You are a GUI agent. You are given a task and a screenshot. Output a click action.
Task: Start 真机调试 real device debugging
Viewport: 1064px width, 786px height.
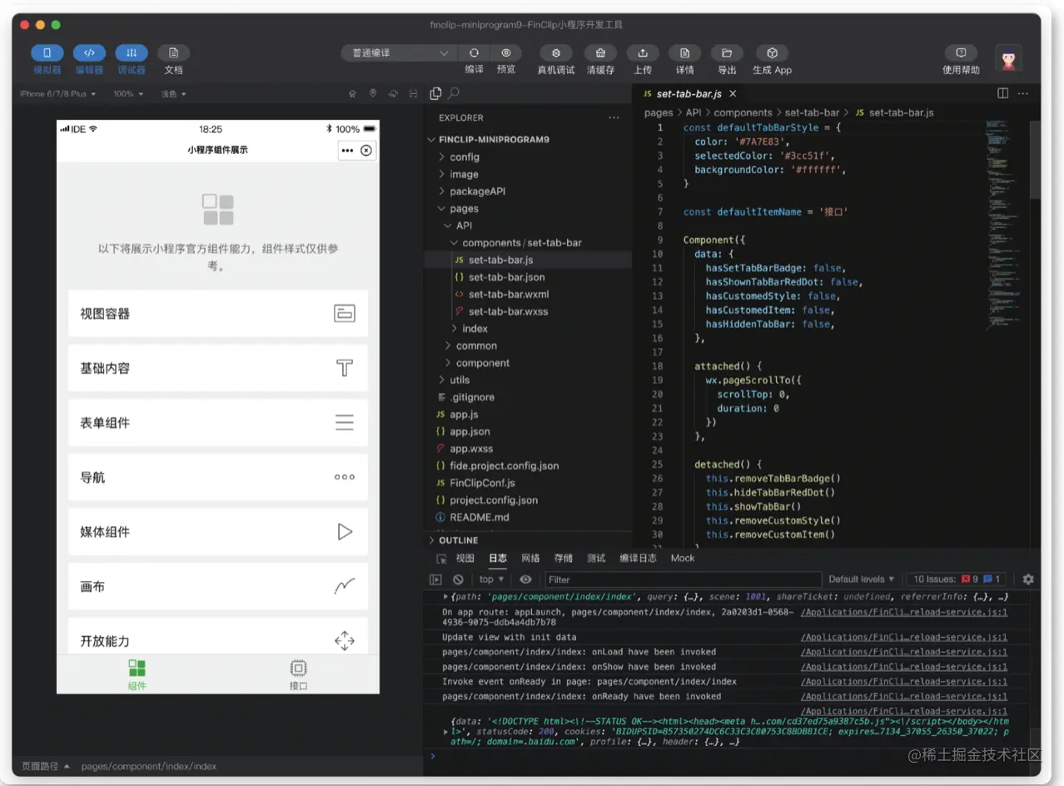click(556, 52)
